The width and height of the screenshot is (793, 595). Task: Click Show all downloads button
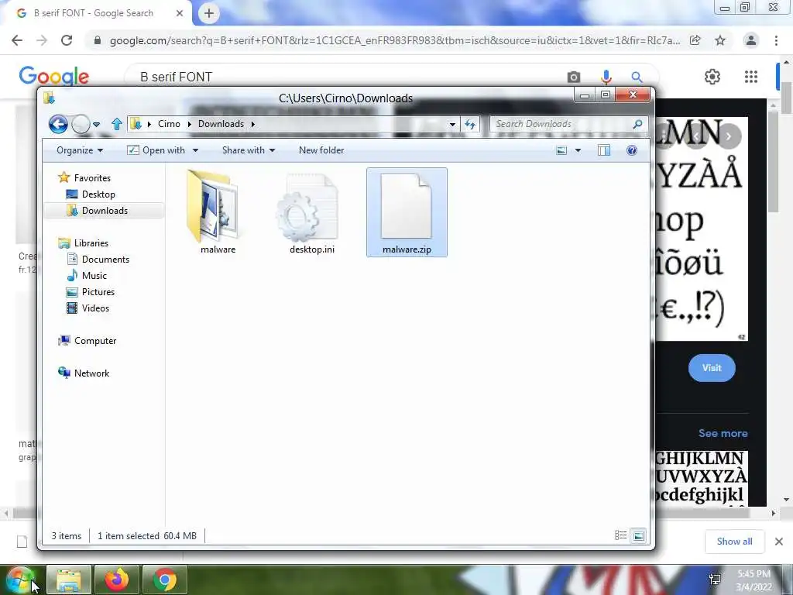click(734, 542)
